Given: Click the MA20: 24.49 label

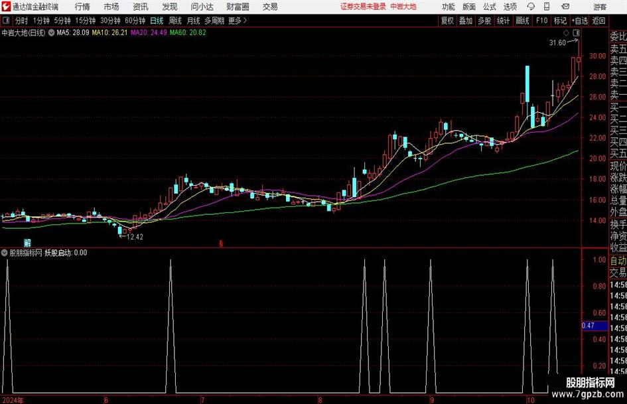Looking at the screenshot, I should point(149,33).
